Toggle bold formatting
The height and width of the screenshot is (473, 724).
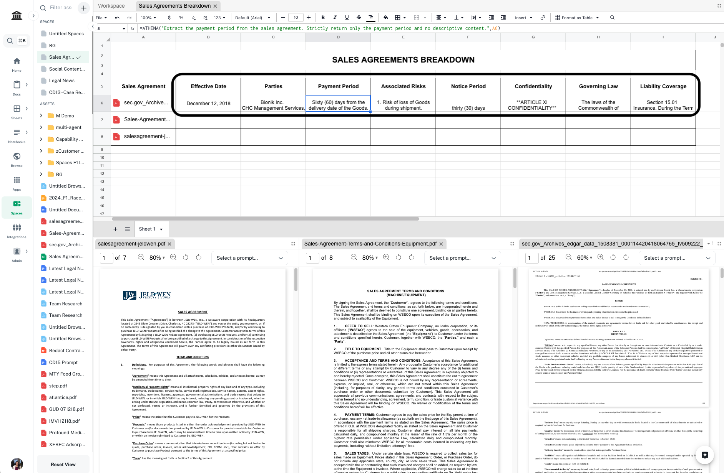pyautogui.click(x=323, y=18)
